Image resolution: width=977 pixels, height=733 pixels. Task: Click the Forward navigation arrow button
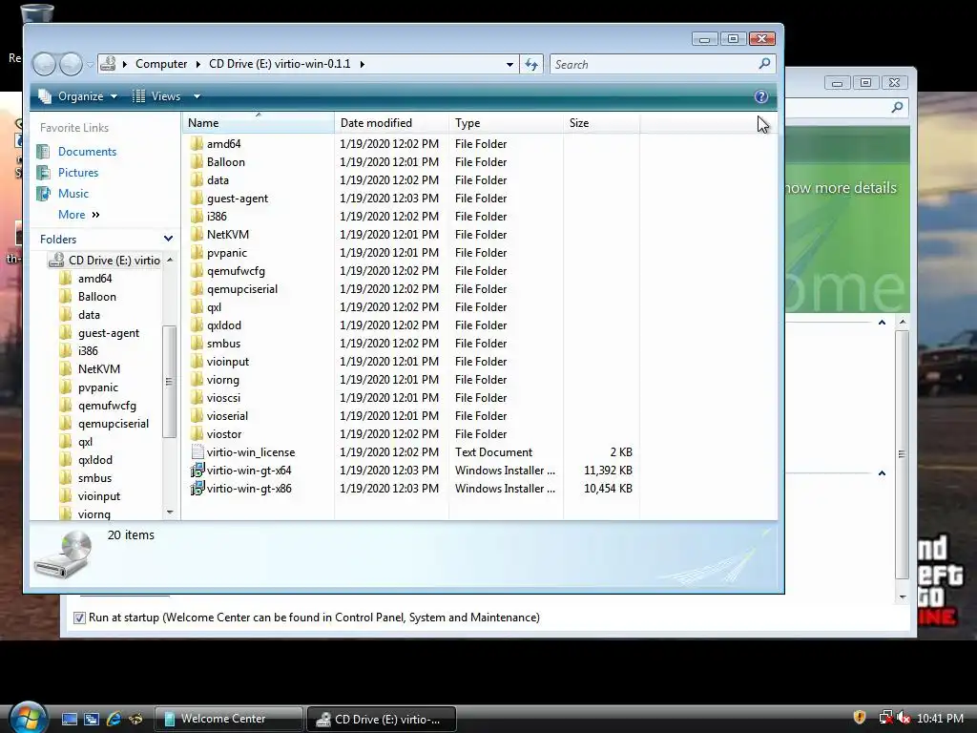71,64
